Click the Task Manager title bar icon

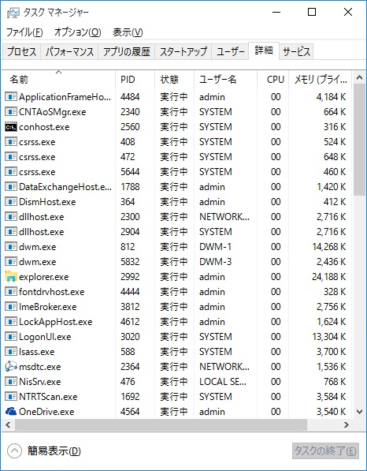click(x=13, y=13)
